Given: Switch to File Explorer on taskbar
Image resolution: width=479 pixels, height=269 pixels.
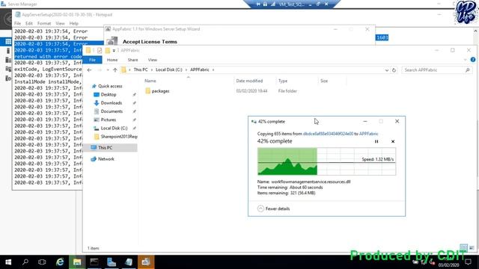Looking at the screenshot, I should [77, 262].
